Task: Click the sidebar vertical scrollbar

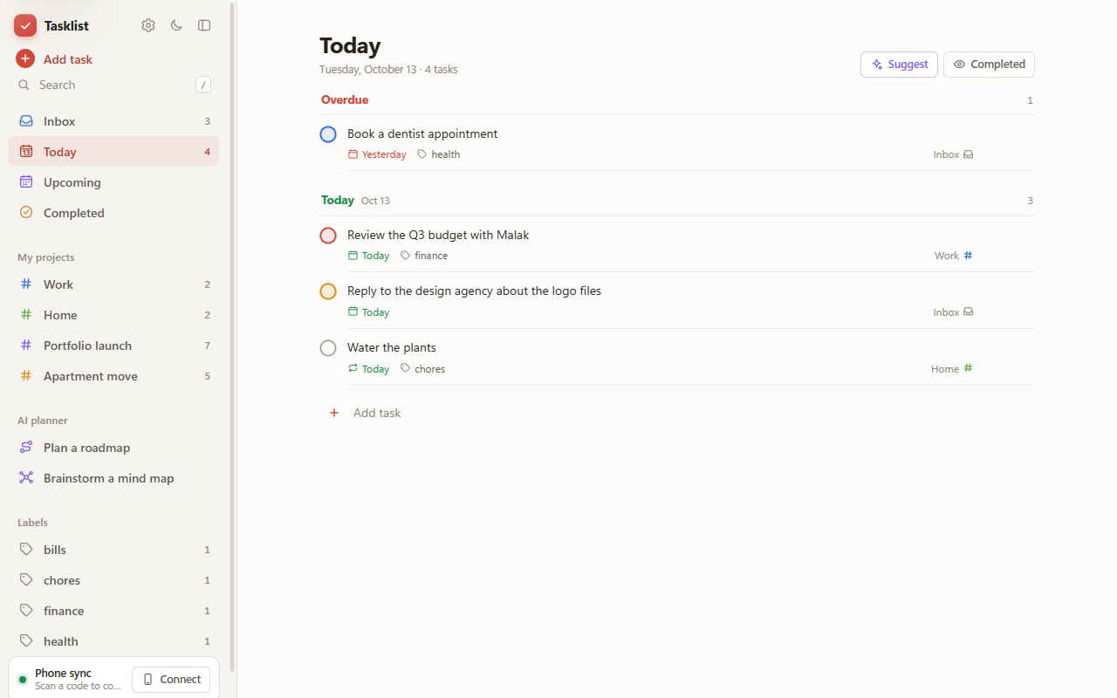Action: tap(231, 336)
